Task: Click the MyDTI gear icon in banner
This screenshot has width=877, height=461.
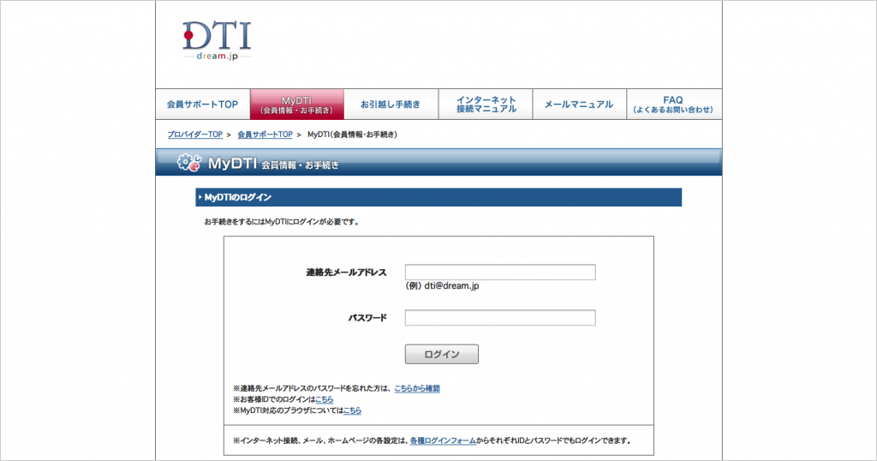Action: pyautogui.click(x=189, y=162)
